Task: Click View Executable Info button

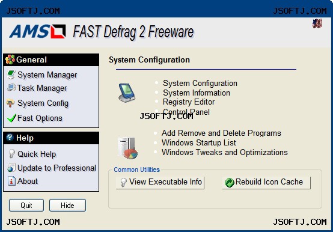Action: coord(160,183)
